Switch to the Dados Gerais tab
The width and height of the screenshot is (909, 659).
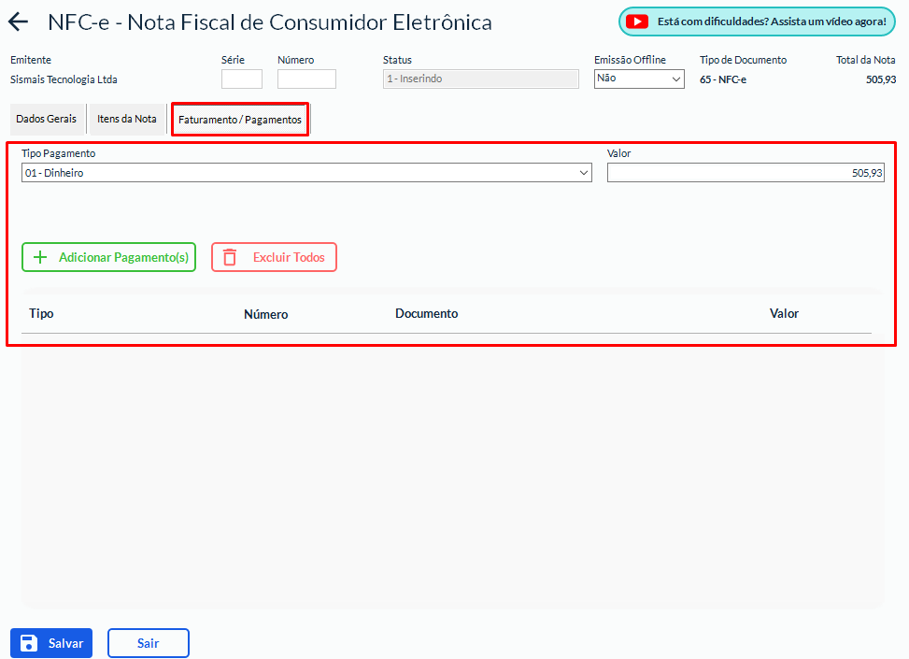coord(47,120)
